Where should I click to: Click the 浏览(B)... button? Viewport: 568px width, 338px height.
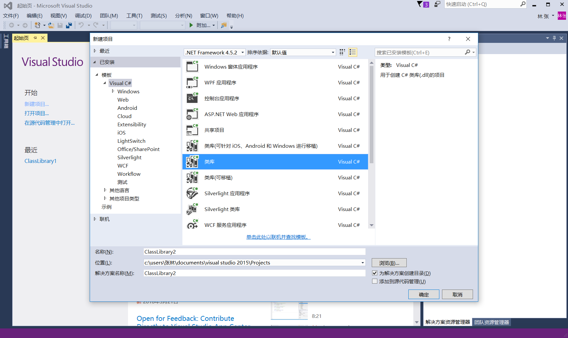(x=389, y=263)
